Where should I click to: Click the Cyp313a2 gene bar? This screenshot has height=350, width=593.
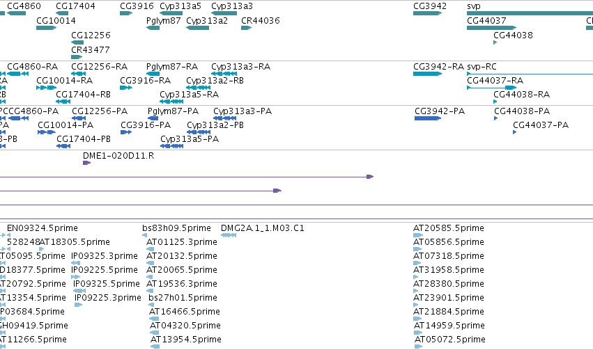pyautogui.click(x=197, y=28)
